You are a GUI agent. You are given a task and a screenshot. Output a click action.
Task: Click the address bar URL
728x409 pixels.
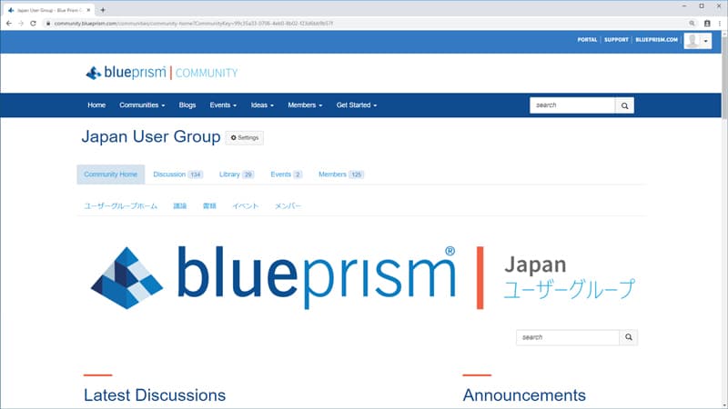pyautogui.click(x=193, y=24)
